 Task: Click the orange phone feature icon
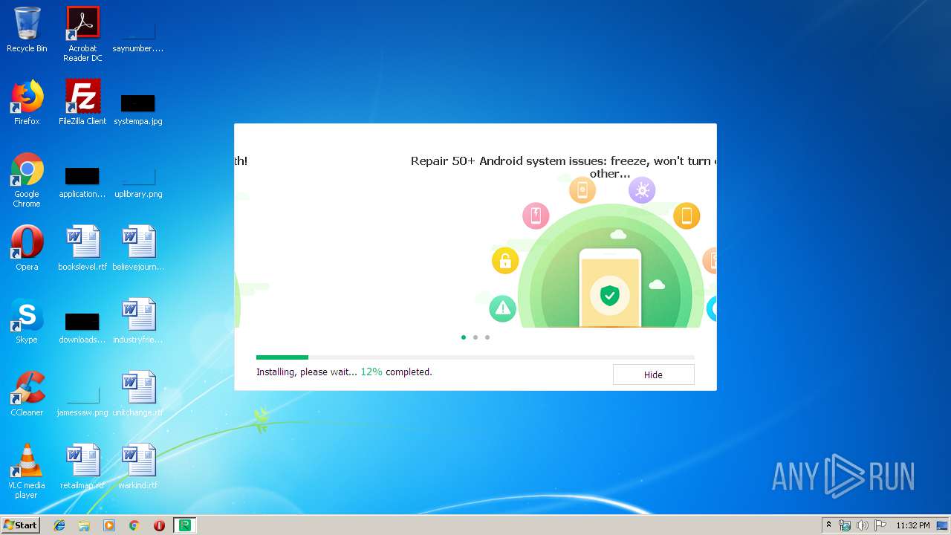coord(687,216)
